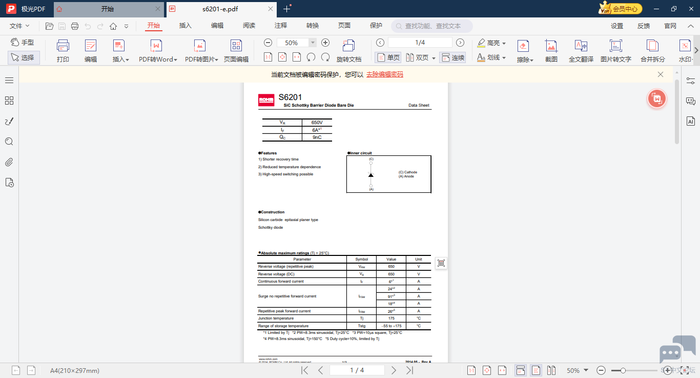
Task: Click actual size 1:1 icon in ribbon
Action: (267, 57)
